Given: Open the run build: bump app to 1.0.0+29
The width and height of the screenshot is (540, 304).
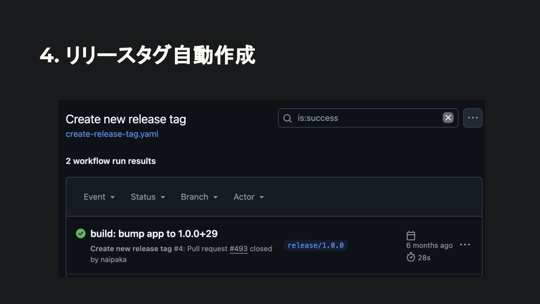Looking at the screenshot, I should click(154, 233).
